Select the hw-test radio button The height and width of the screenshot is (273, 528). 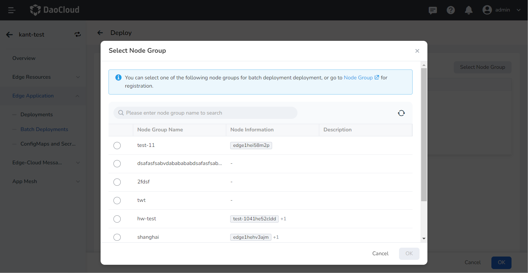pyautogui.click(x=117, y=219)
